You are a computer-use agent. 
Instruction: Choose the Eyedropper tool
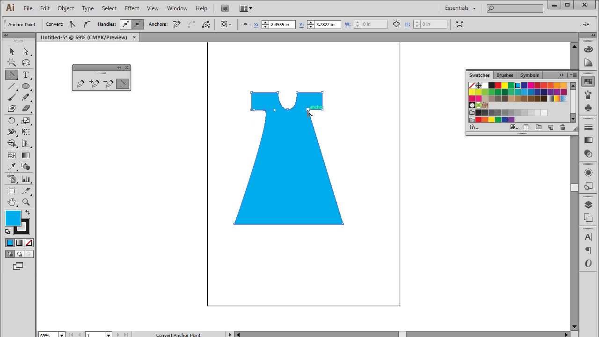[12, 167]
